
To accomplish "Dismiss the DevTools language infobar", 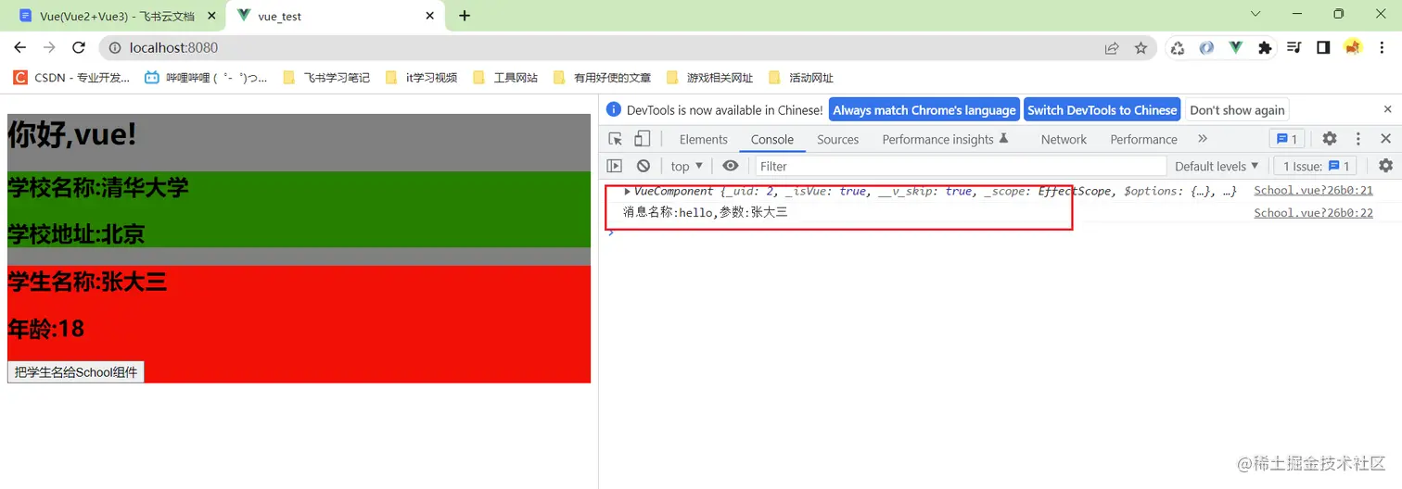I will [x=1388, y=109].
